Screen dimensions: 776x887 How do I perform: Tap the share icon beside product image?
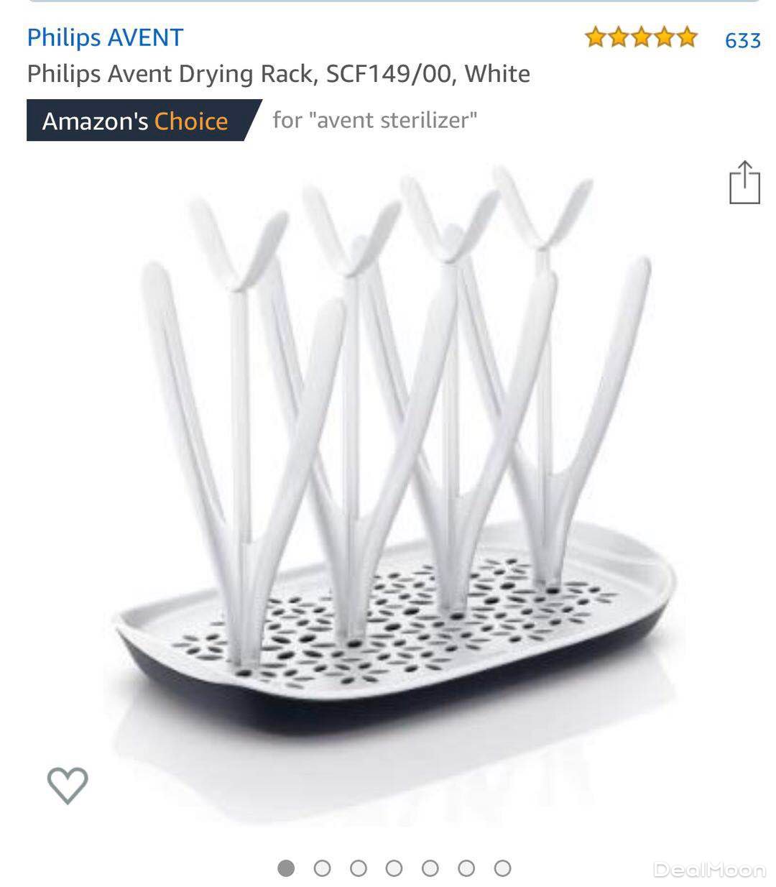(744, 183)
